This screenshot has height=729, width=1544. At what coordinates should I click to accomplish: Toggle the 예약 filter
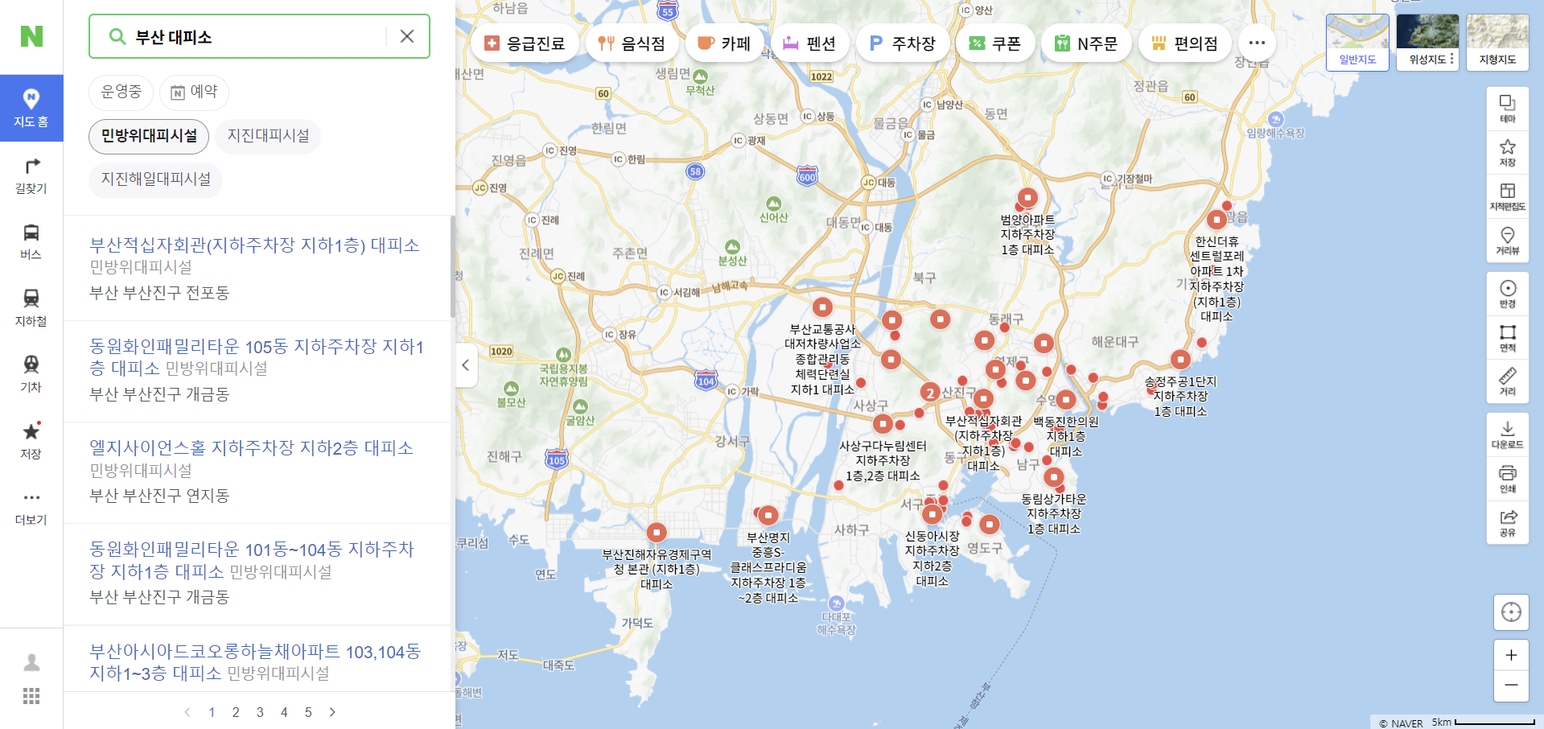point(194,92)
